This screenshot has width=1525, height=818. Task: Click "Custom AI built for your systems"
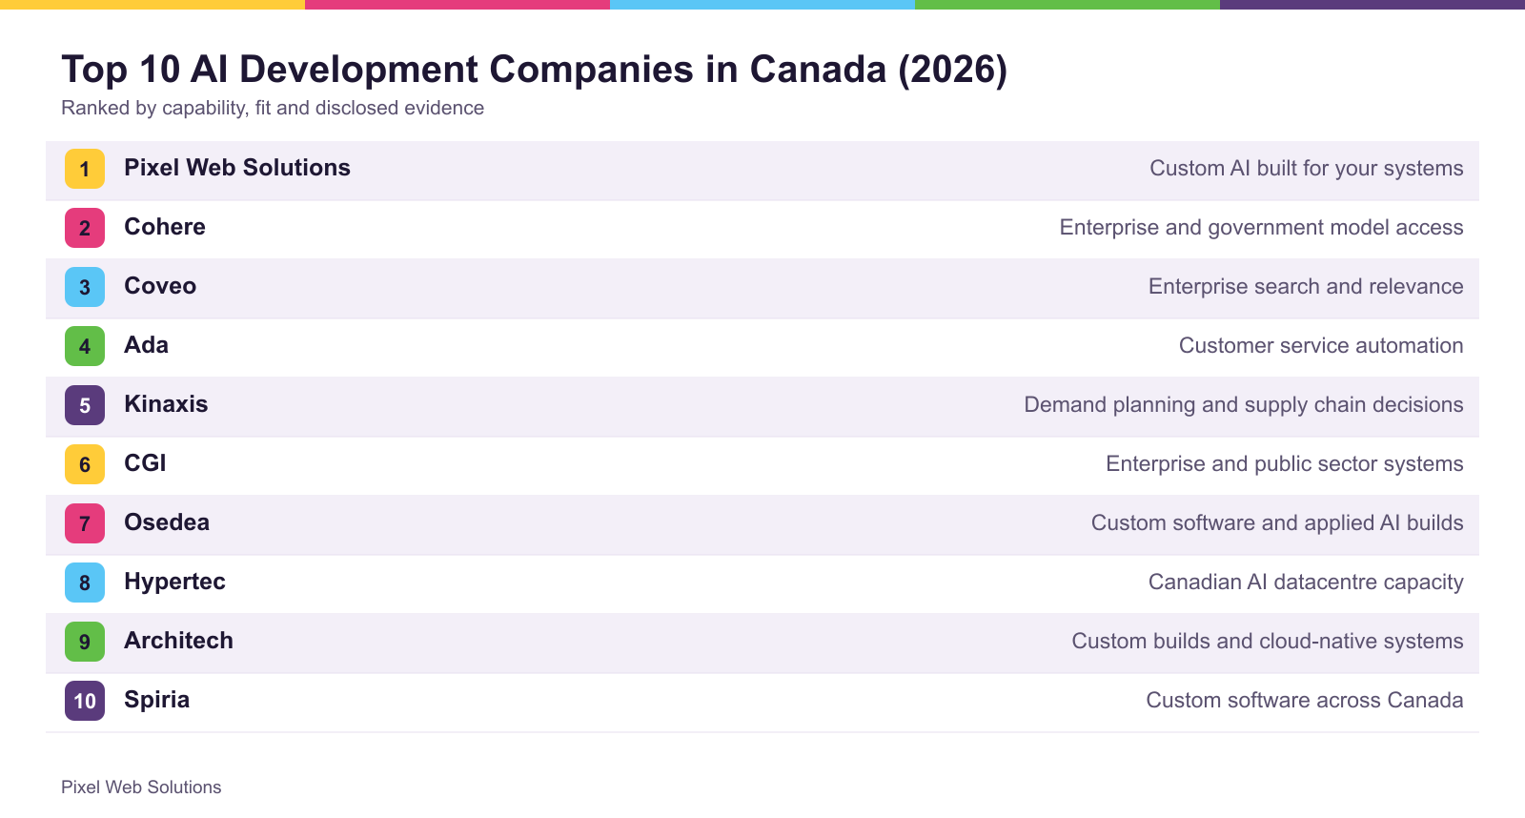[x=1307, y=169]
